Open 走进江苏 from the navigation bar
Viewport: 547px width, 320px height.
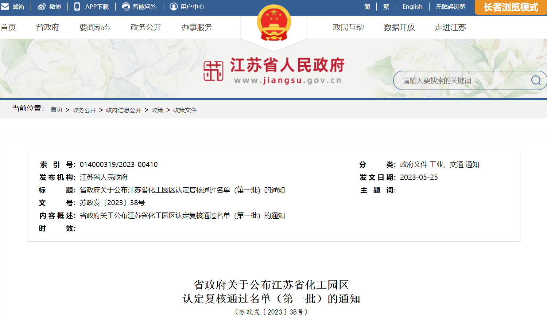coord(450,27)
